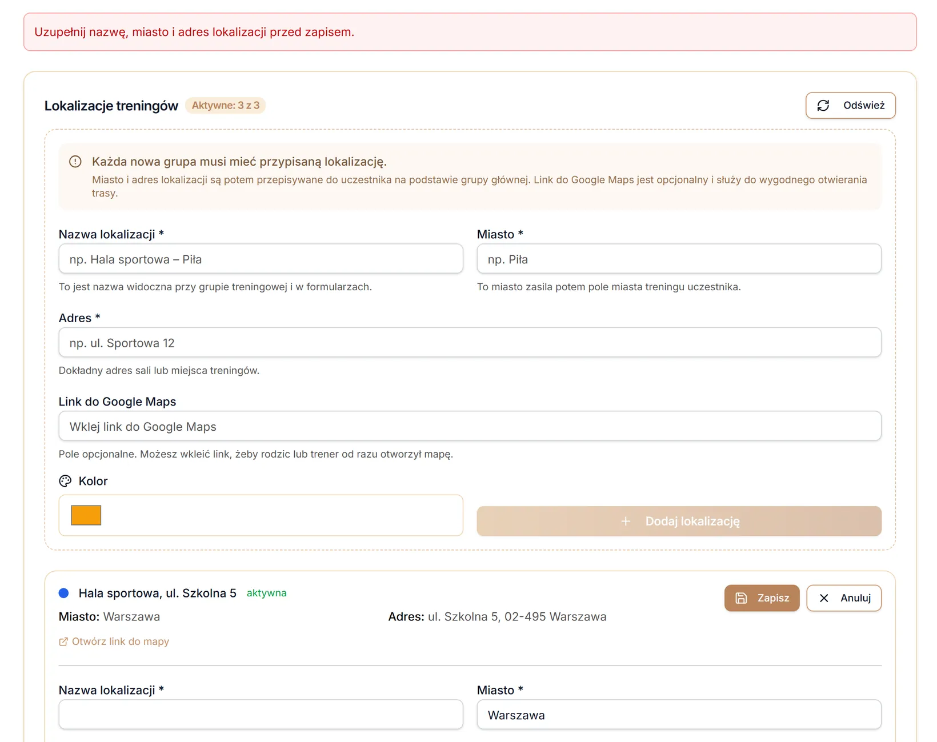
Task: Click the refresh arrows icon beside Odśwież
Action: tap(823, 106)
